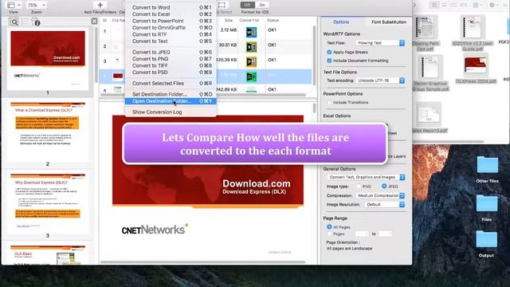Click Open Destination Folder menu item
Screen dimensions: 510x287
pyautogui.click(x=171, y=101)
